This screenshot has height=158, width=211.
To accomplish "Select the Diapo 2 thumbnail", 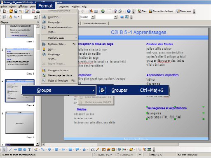I will click(x=20, y=31).
